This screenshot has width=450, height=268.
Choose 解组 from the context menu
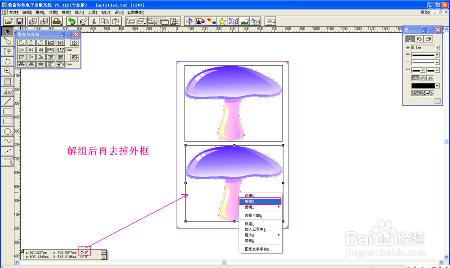tap(250, 201)
